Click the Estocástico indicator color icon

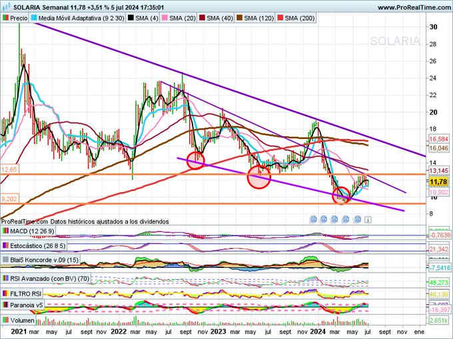[5, 245]
